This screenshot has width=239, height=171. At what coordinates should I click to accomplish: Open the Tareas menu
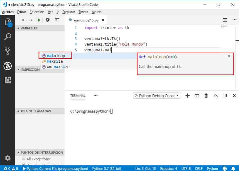coord(83,12)
